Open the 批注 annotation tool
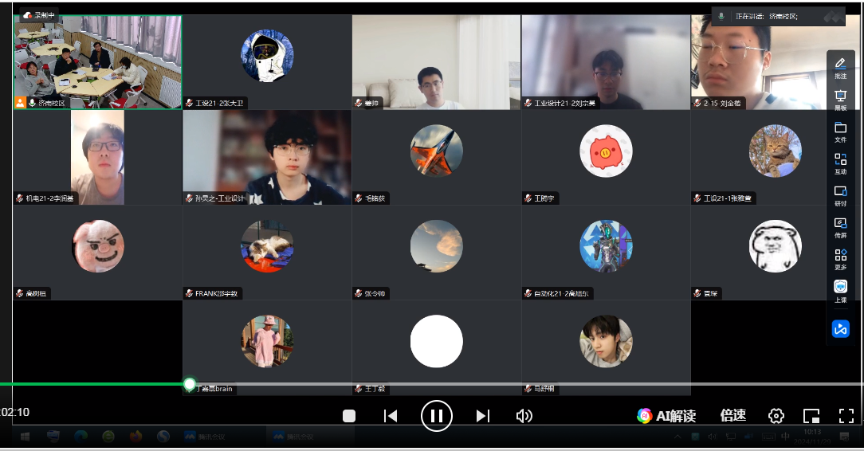This screenshot has height=451, width=864. click(x=840, y=67)
